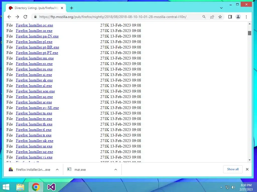
Task: Download Firefox Installer.vi.exe
Action: [x=34, y=157]
